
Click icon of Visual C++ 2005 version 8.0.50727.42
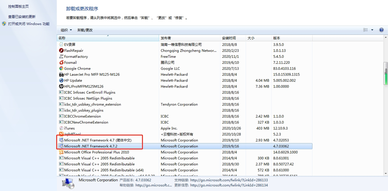coord(62,164)
